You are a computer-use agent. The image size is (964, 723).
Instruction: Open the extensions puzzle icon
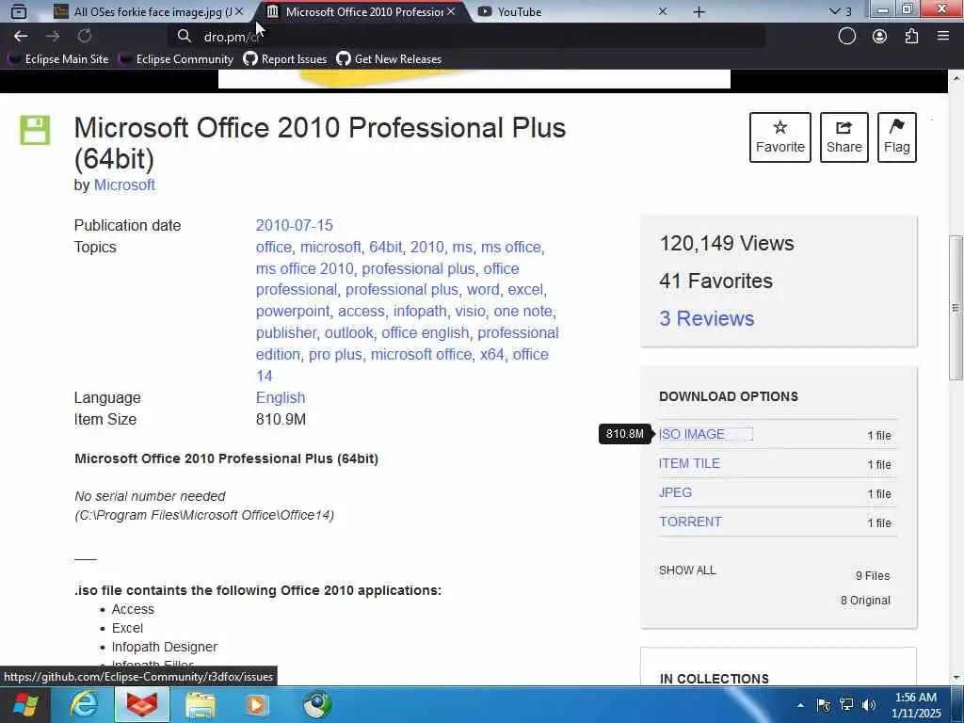911,37
